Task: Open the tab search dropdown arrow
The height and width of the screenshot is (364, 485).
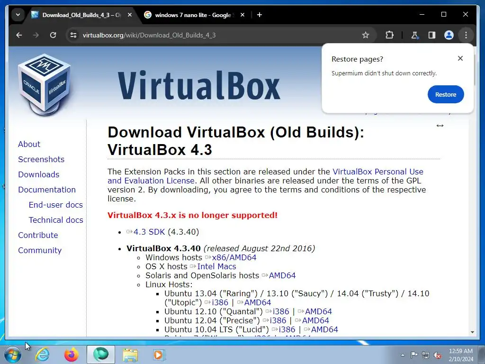Action: 18,15
